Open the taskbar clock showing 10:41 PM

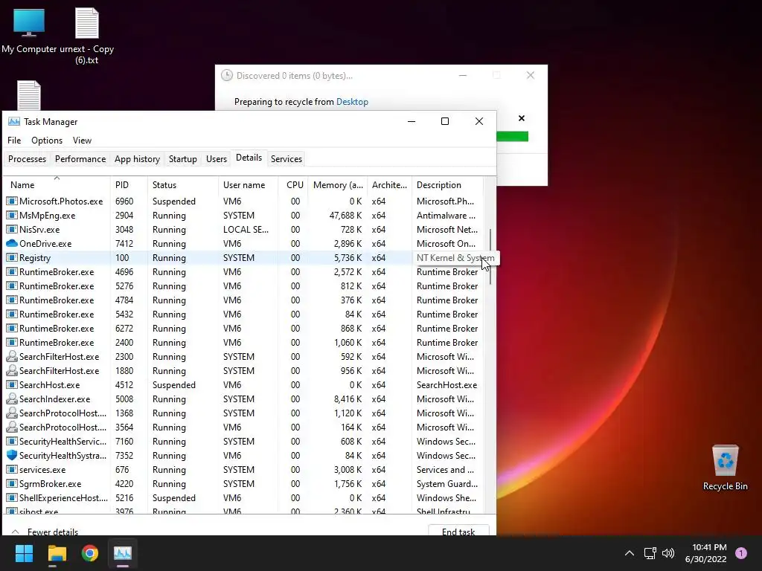point(705,553)
